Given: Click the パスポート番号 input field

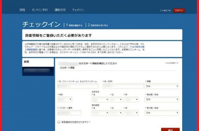Looking at the screenshot, I should [69, 113].
